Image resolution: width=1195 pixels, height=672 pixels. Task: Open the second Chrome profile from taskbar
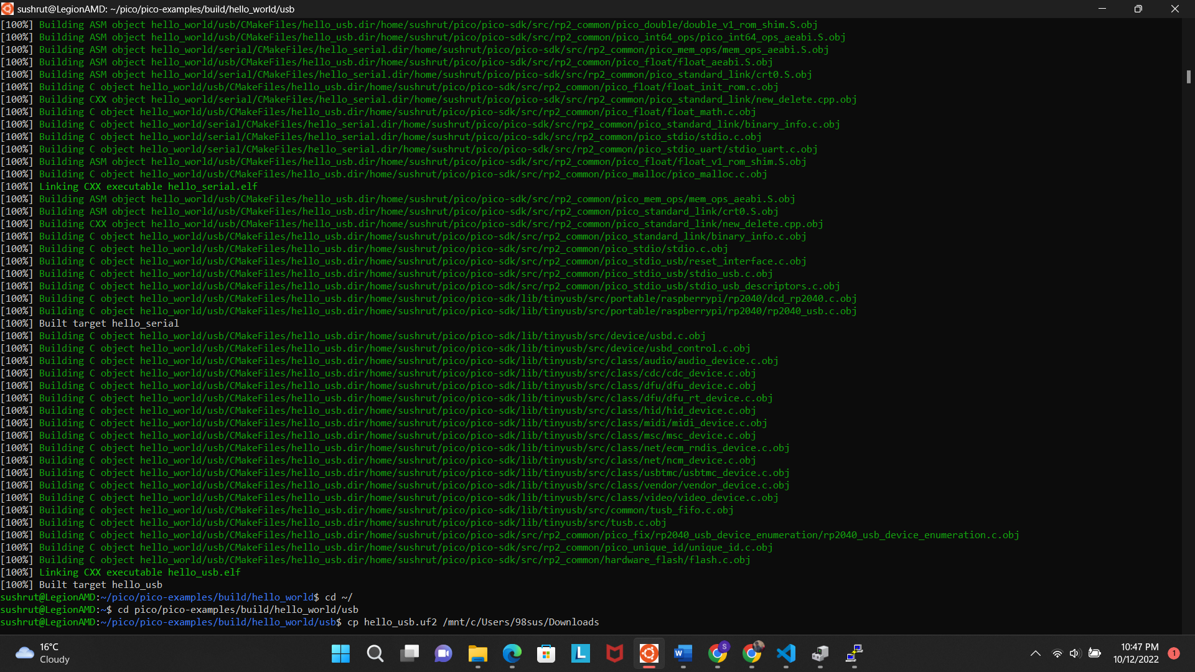click(x=752, y=654)
